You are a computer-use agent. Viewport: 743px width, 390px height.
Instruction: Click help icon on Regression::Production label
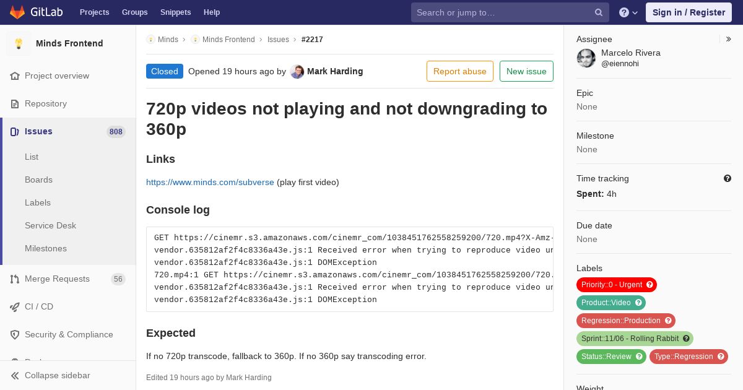669,321
